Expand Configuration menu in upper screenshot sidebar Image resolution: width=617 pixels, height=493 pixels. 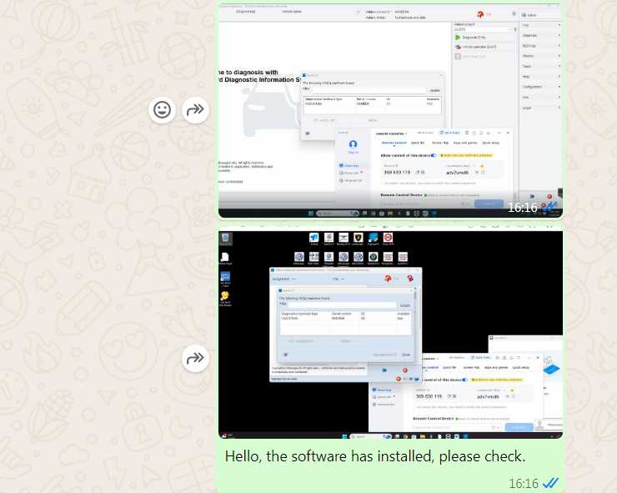[x=559, y=87]
